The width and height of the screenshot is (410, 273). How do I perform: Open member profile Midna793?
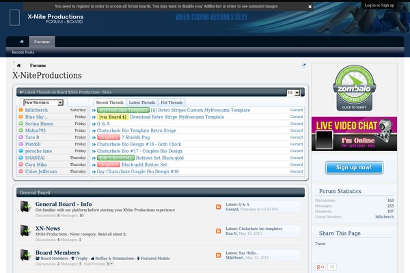(x=36, y=130)
